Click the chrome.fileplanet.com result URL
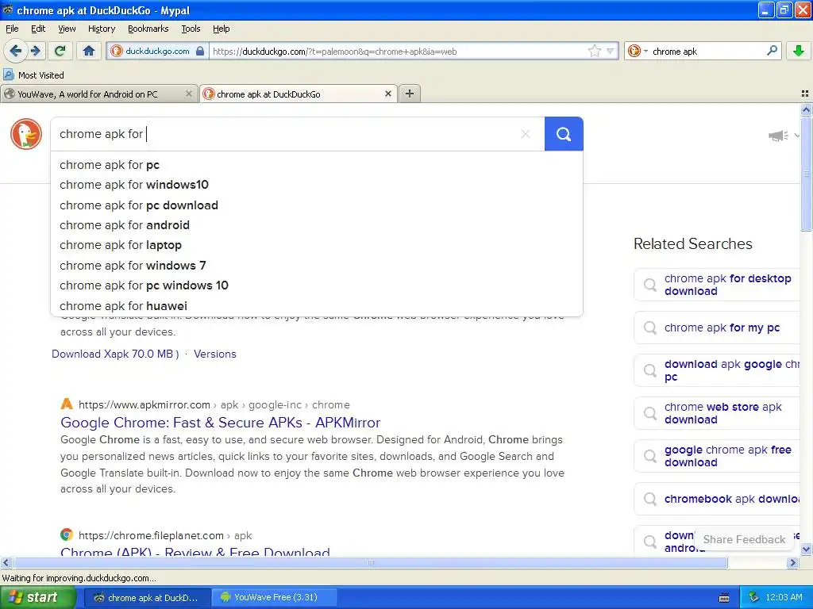The image size is (813, 609). [165, 535]
